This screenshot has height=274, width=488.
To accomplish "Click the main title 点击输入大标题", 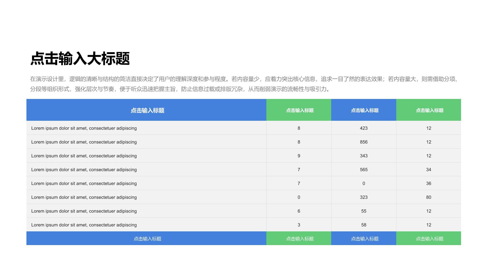I will pyautogui.click(x=80, y=58).
